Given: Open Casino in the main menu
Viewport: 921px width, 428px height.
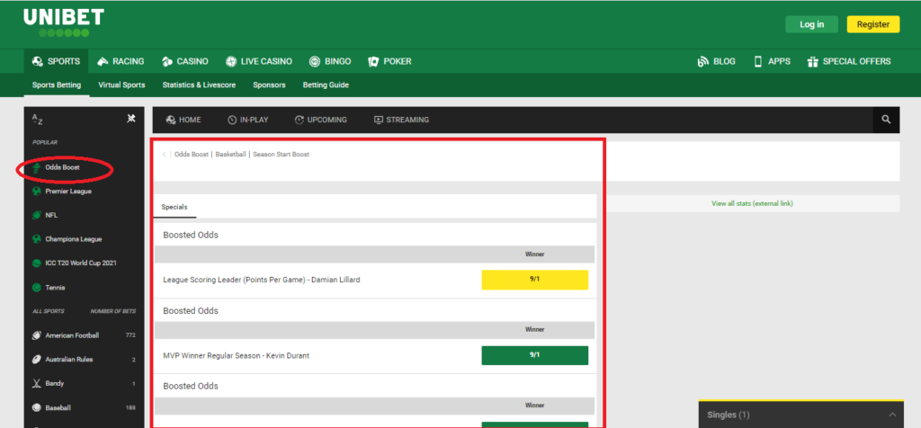Looking at the screenshot, I should [184, 61].
